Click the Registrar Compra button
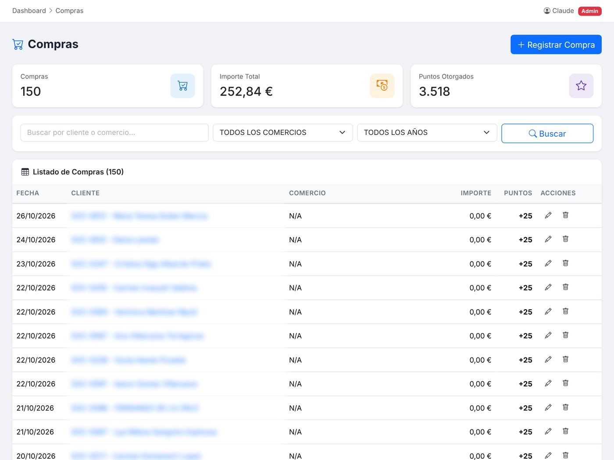This screenshot has height=460, width=614. (556, 45)
